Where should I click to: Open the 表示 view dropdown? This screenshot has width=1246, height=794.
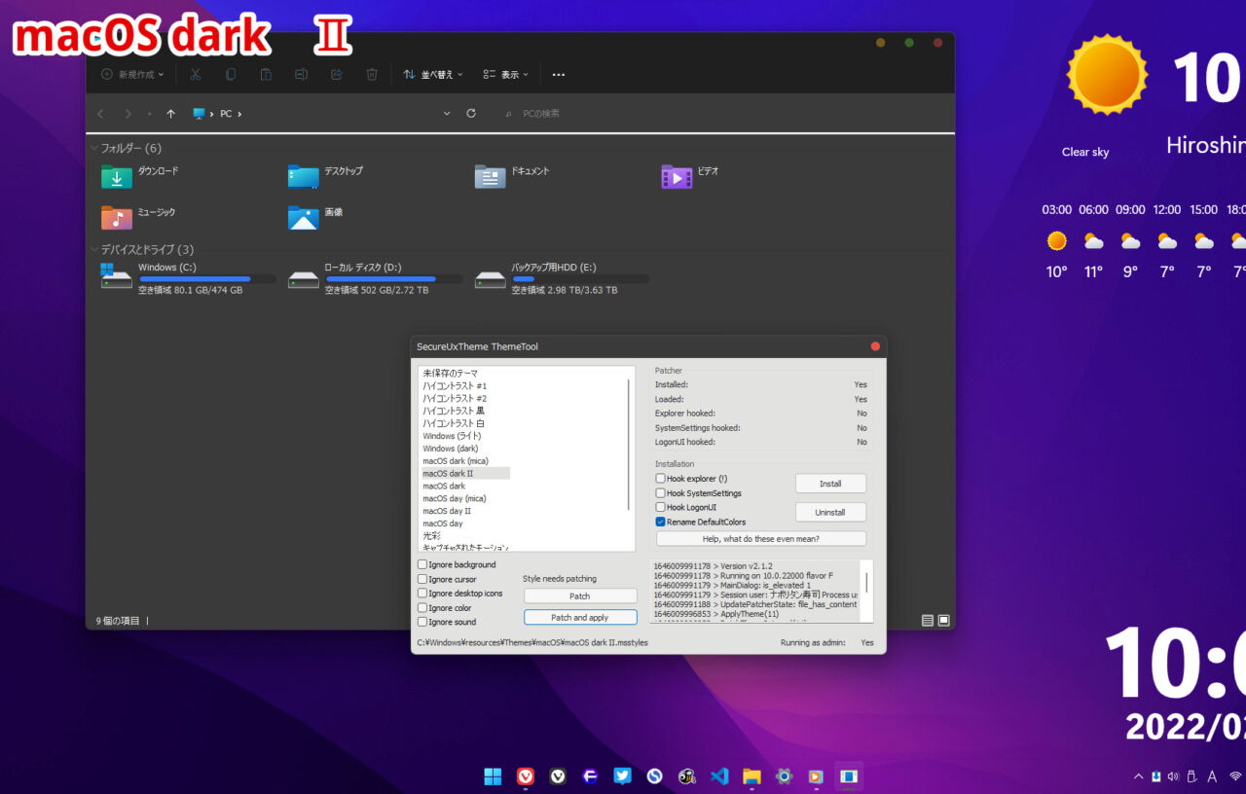pos(506,74)
